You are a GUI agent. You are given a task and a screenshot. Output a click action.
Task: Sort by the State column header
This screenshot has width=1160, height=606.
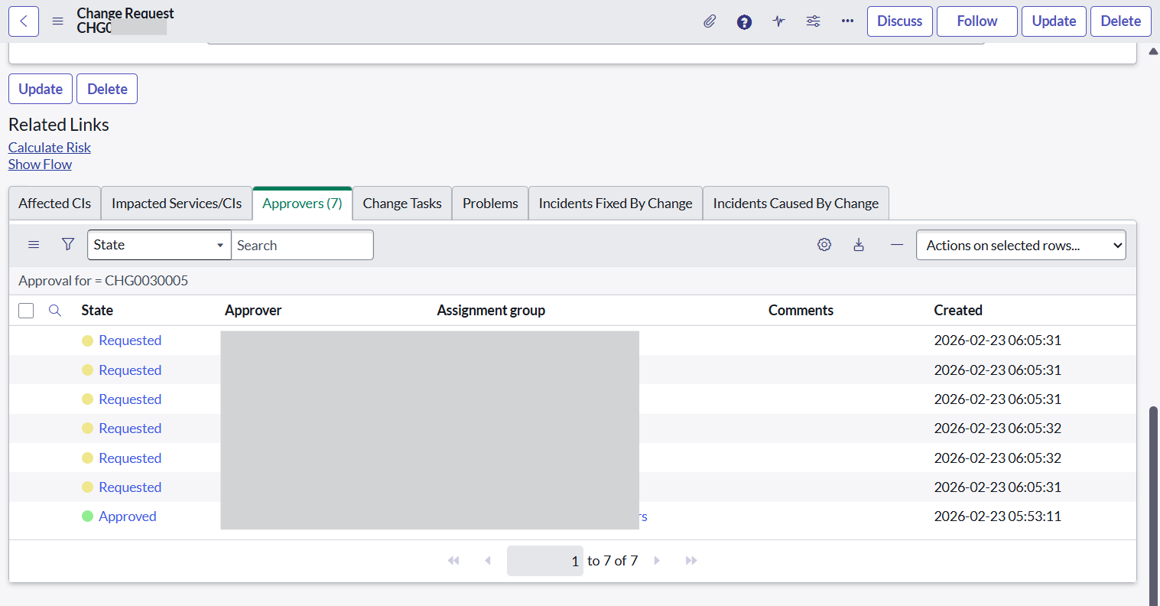click(97, 310)
